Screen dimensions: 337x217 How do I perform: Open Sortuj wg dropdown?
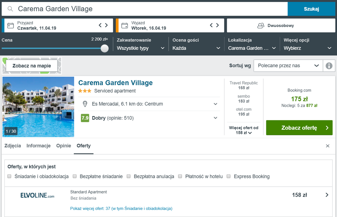[x=288, y=66]
